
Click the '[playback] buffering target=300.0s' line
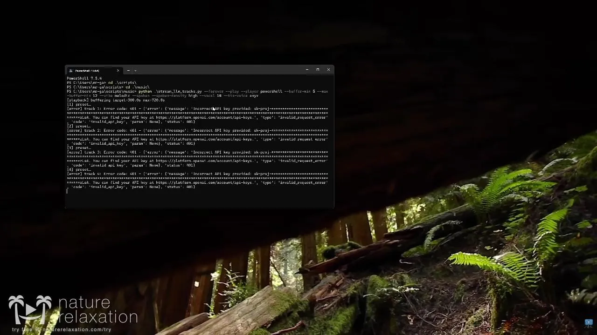116,100
